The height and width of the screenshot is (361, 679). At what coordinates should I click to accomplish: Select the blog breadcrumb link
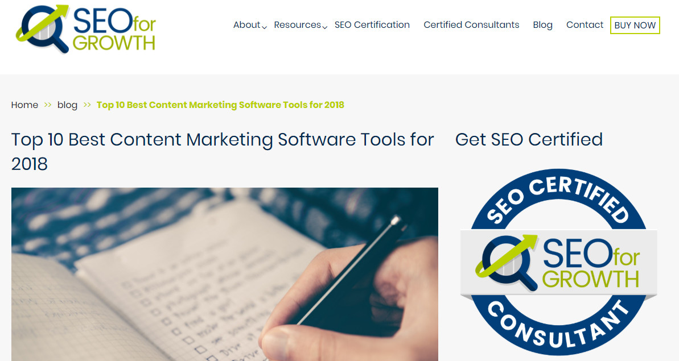(67, 105)
